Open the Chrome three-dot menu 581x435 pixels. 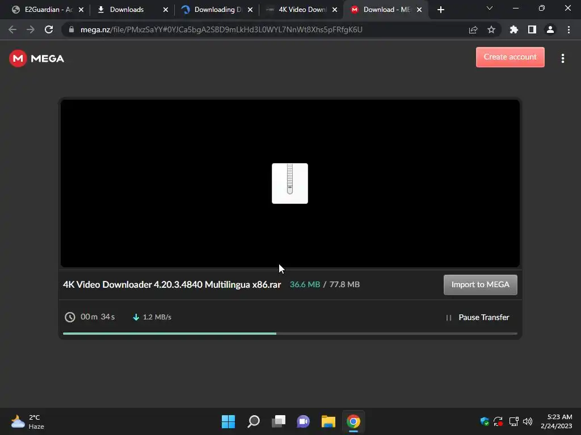pos(569,29)
